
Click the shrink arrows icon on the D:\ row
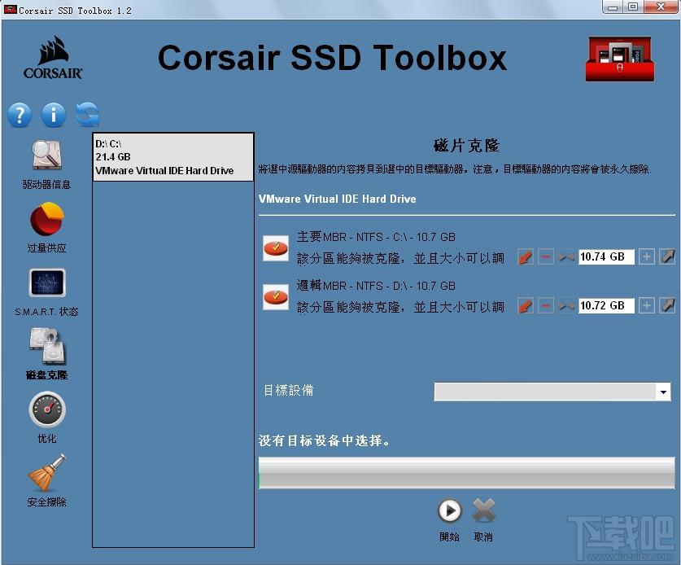tap(566, 306)
